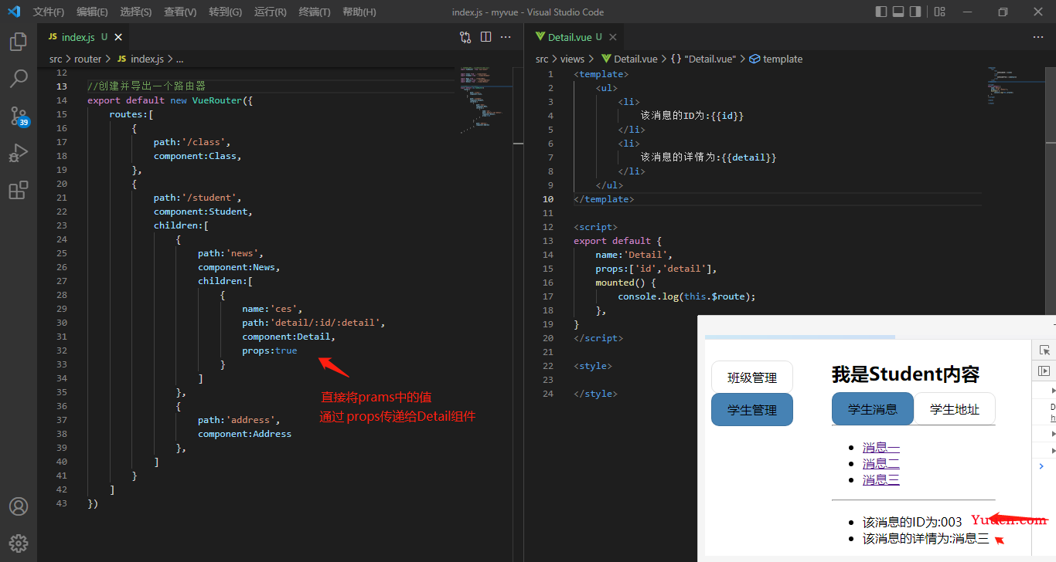Image resolution: width=1056 pixels, height=562 pixels.
Task: Click the element inspector icon in devtools
Action: [x=1044, y=350]
